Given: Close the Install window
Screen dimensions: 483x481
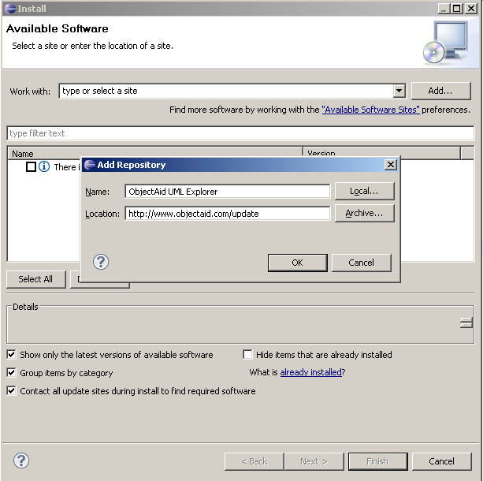Looking at the screenshot, I should point(471,9).
